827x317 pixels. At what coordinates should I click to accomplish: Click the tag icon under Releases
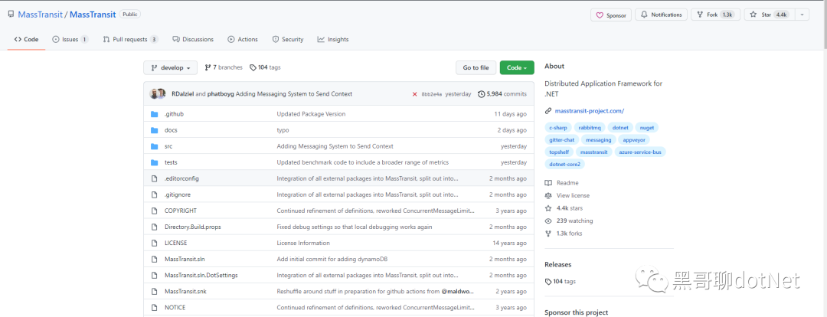(x=548, y=282)
